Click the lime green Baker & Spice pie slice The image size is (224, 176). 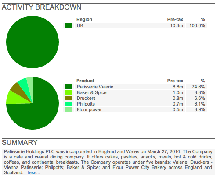coord(14,99)
